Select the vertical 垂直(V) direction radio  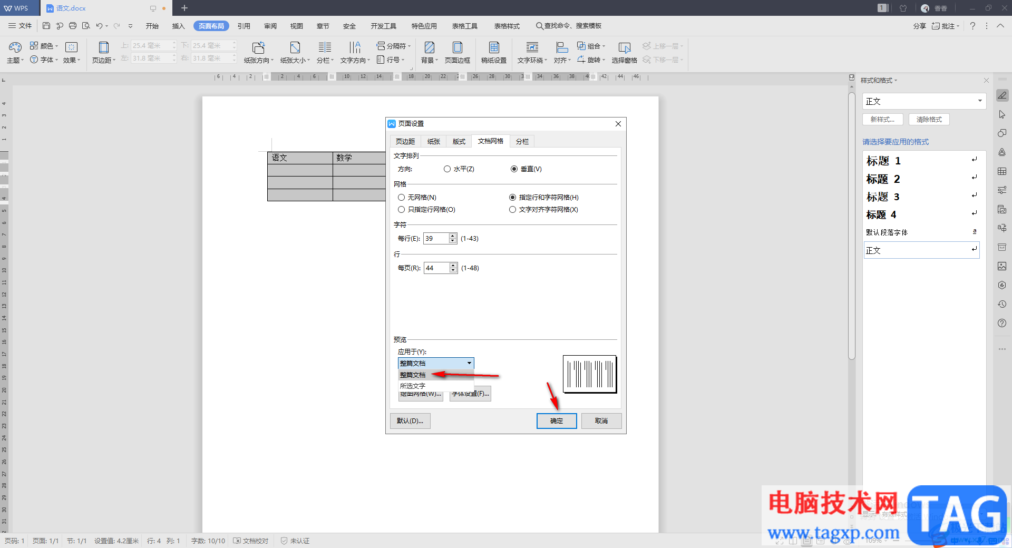tap(514, 169)
